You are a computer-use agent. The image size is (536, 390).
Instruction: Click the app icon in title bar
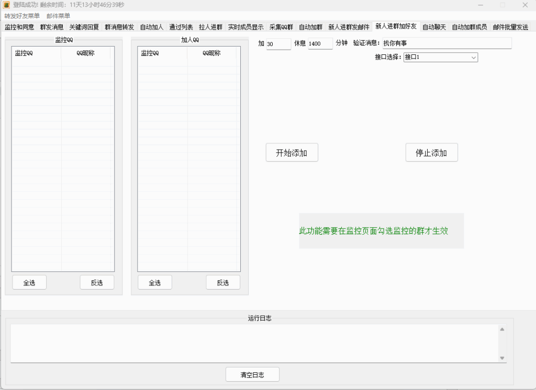(6, 5)
